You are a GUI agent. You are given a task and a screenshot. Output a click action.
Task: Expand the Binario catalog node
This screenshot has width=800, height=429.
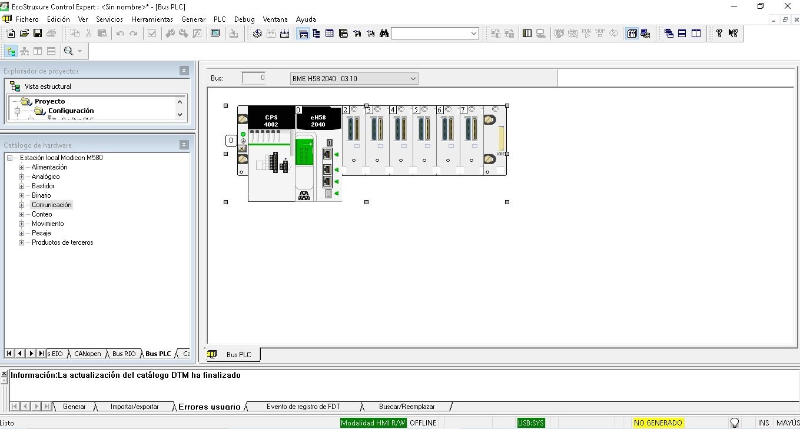pos(22,195)
